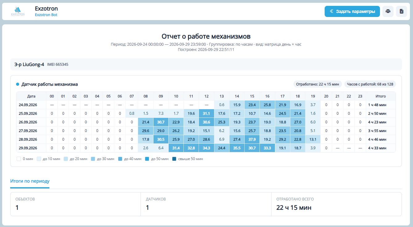This screenshot has height=227, width=413.
Task: Click the Часов с работой: 68 из 128 badge
Action: [370, 84]
